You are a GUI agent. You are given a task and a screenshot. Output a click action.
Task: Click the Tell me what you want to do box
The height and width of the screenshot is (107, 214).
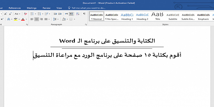[x=89, y=8]
